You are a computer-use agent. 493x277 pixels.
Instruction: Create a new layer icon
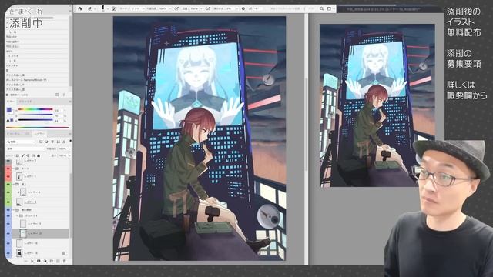click(x=58, y=261)
